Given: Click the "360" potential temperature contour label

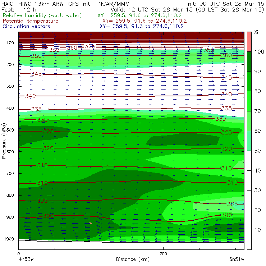Looking at the screenshot, I should (72, 48).
